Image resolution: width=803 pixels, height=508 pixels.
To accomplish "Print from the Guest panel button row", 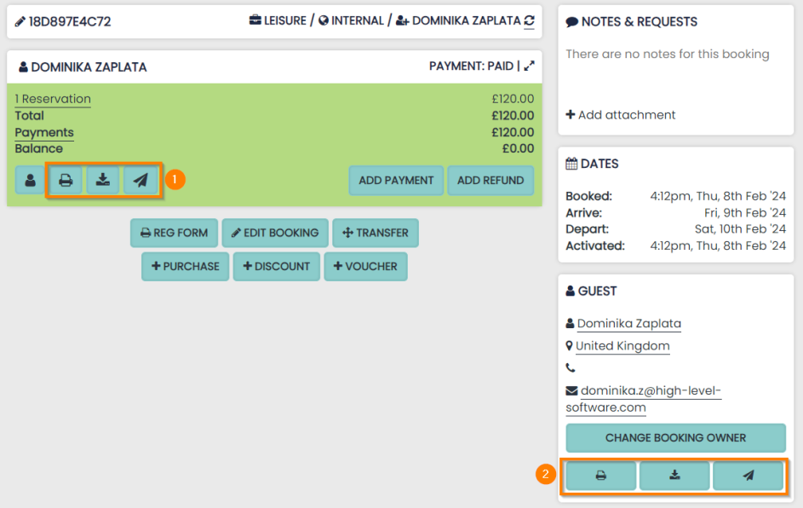I will 600,476.
